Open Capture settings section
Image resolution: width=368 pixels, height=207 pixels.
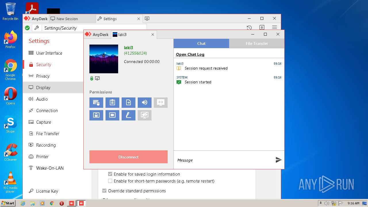[x=53, y=122]
